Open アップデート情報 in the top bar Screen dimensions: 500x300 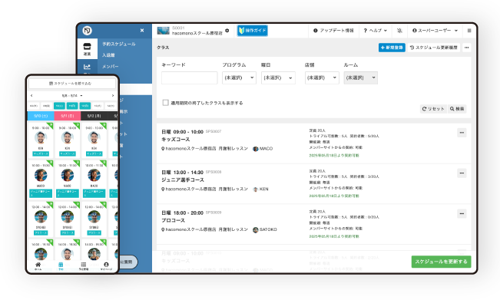[333, 31]
